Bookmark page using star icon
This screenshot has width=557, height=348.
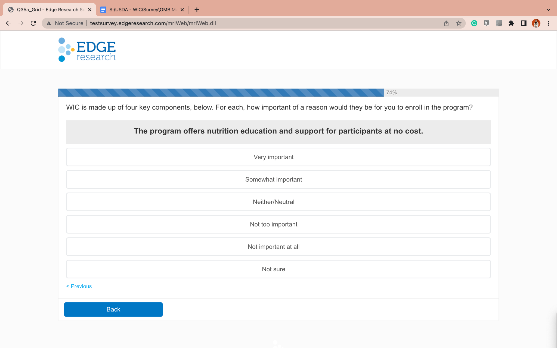coord(459,23)
